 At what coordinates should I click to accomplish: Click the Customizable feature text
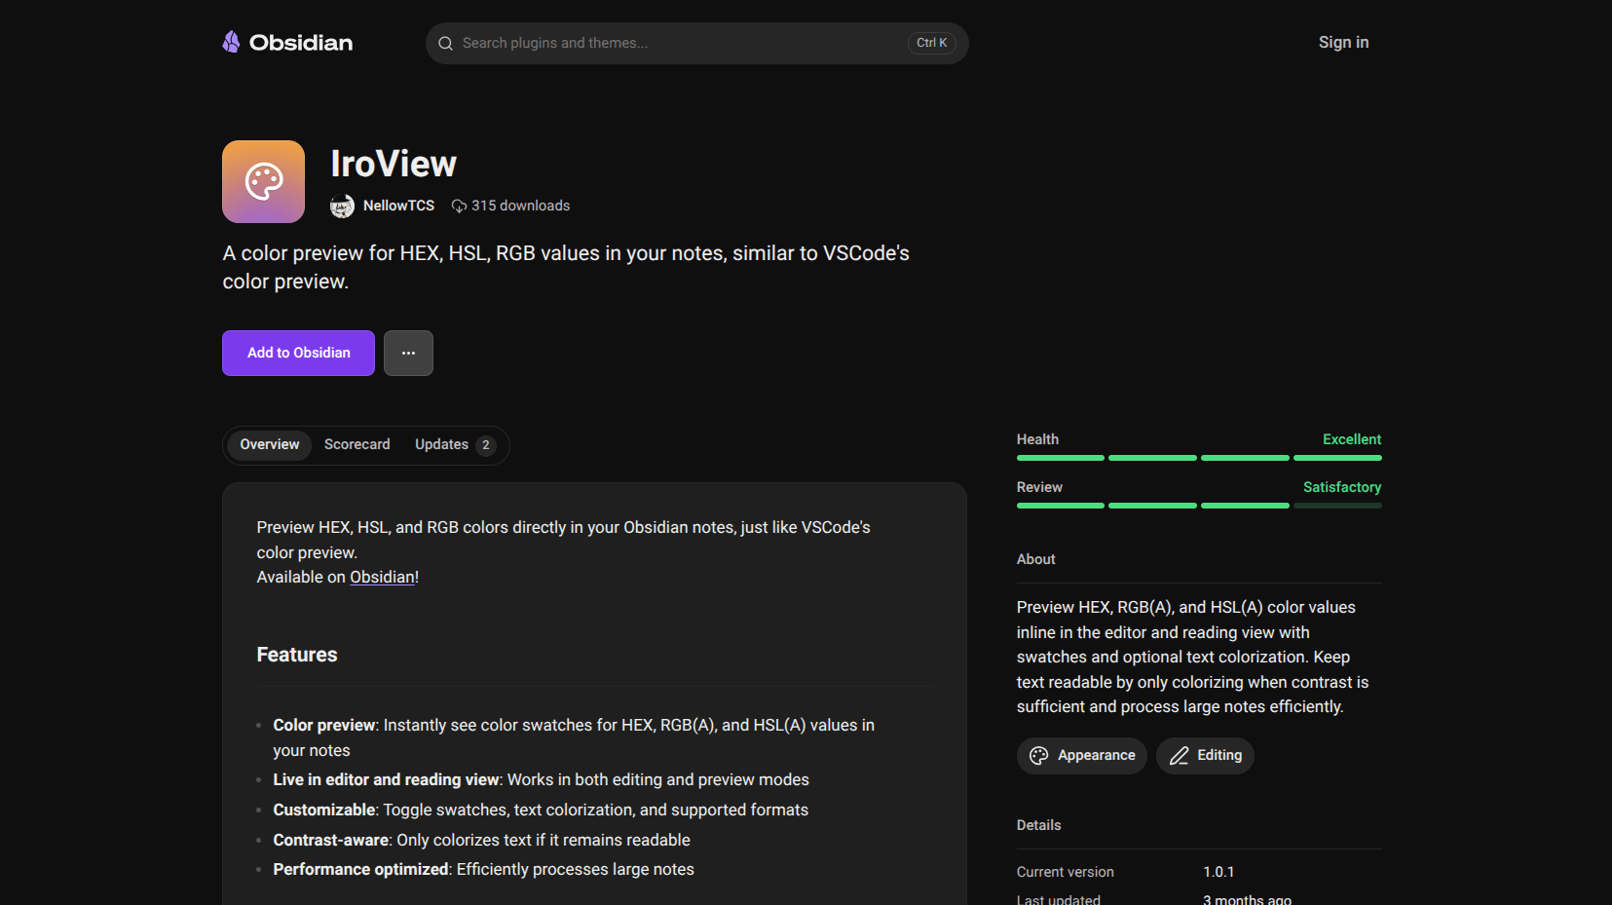tap(541, 811)
